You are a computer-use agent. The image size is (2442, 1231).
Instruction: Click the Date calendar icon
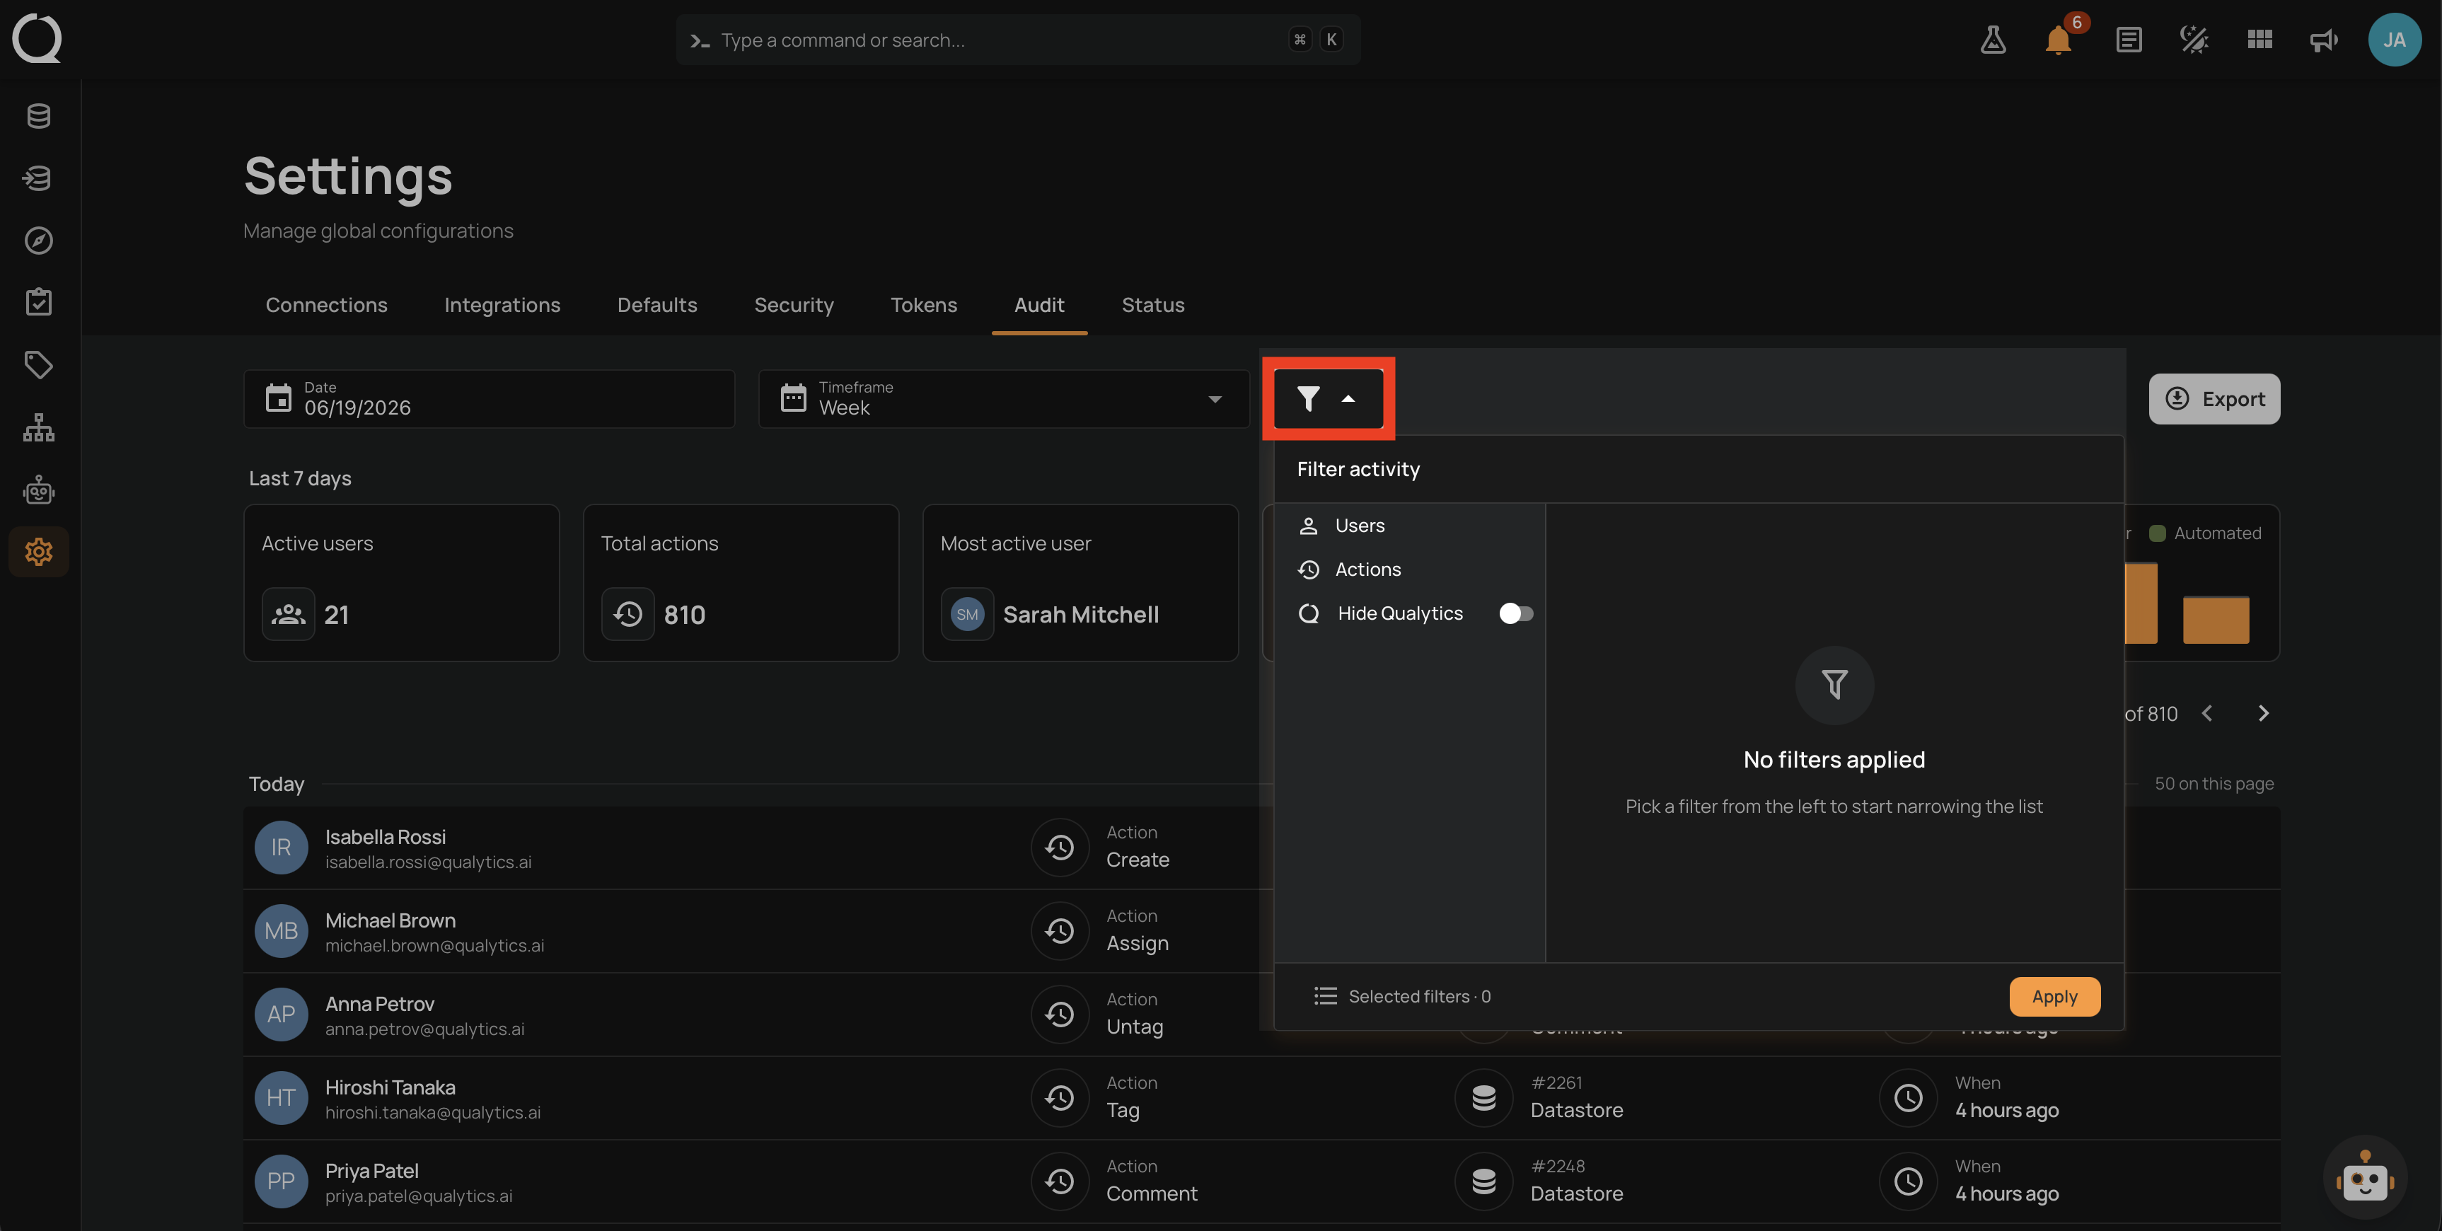pyautogui.click(x=278, y=398)
